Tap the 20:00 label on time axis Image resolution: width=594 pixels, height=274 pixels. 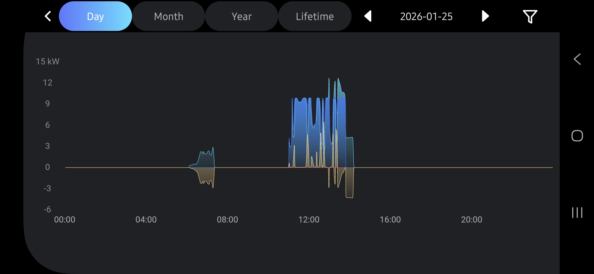pyautogui.click(x=471, y=219)
